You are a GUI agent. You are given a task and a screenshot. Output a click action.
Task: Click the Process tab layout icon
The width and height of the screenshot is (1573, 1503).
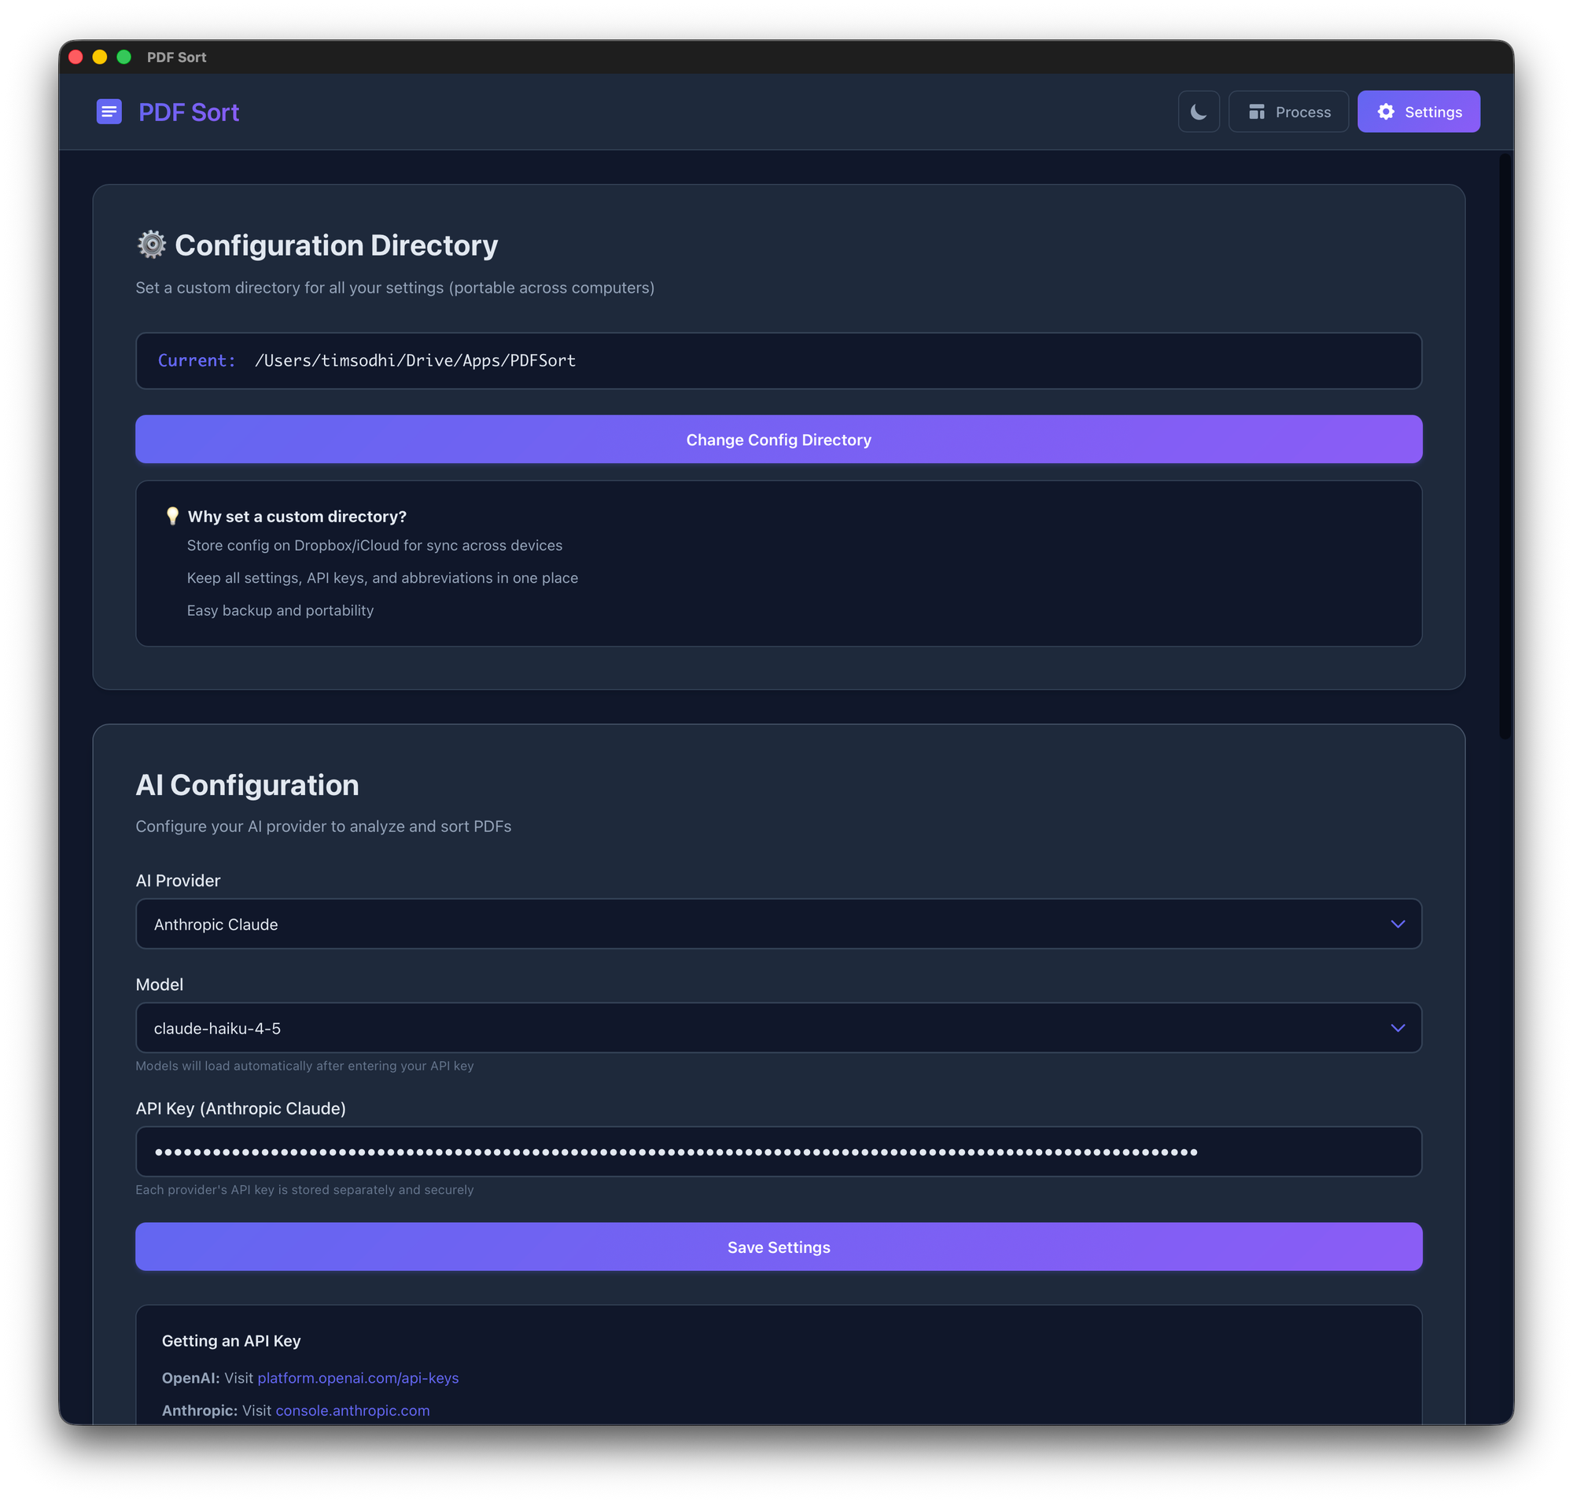coord(1256,112)
